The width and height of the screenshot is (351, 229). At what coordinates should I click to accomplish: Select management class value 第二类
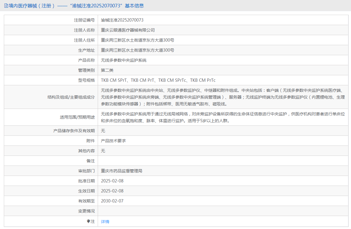pos(107,70)
